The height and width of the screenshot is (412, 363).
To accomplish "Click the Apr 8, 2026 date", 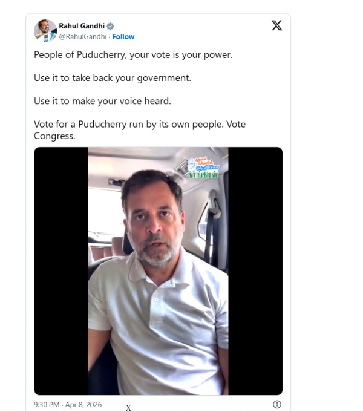I will coord(85,404).
